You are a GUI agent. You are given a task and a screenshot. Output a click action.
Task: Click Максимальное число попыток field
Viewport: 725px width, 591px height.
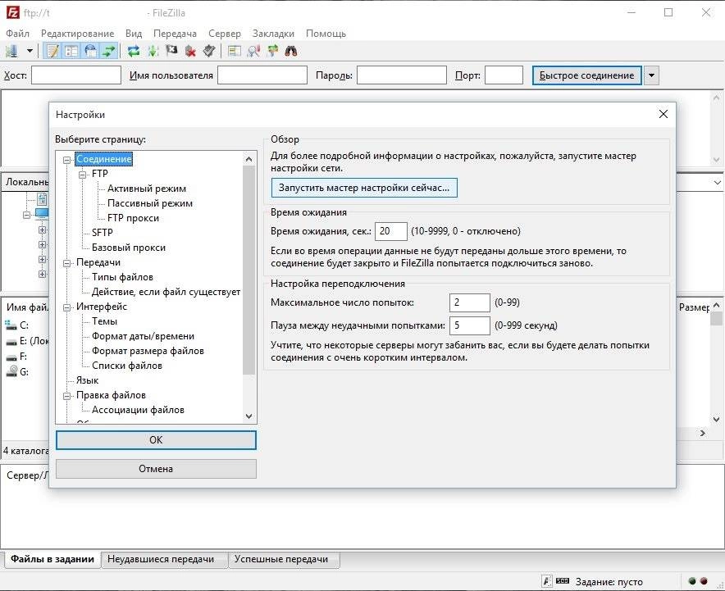(x=470, y=302)
